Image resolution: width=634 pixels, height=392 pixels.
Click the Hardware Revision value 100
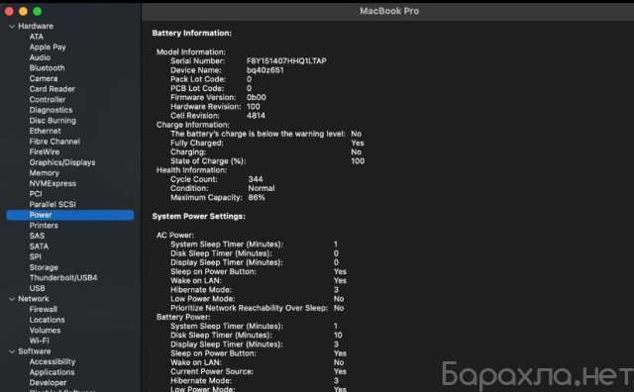254,107
